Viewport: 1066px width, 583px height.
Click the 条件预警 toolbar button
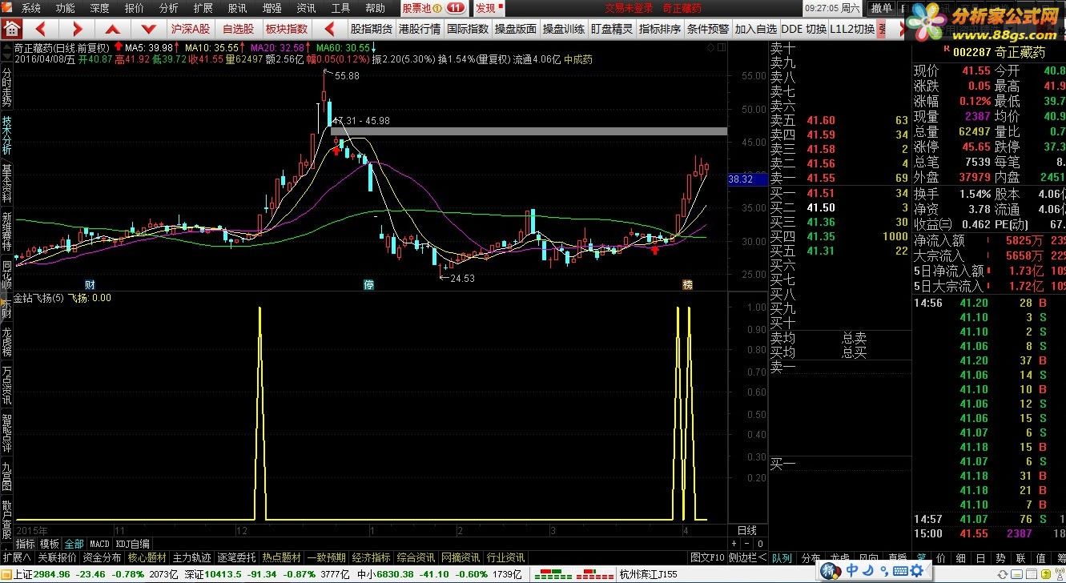click(x=708, y=29)
